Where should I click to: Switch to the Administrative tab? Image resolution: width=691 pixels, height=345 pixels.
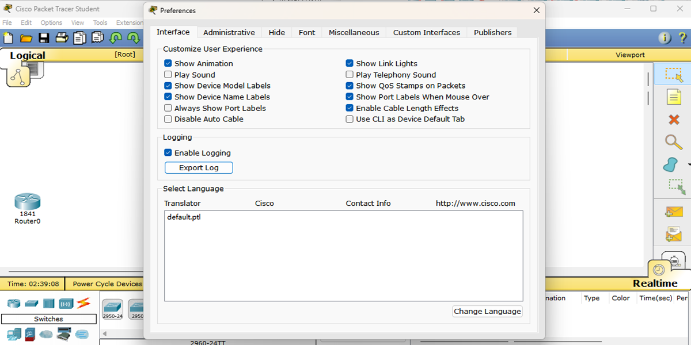point(229,33)
